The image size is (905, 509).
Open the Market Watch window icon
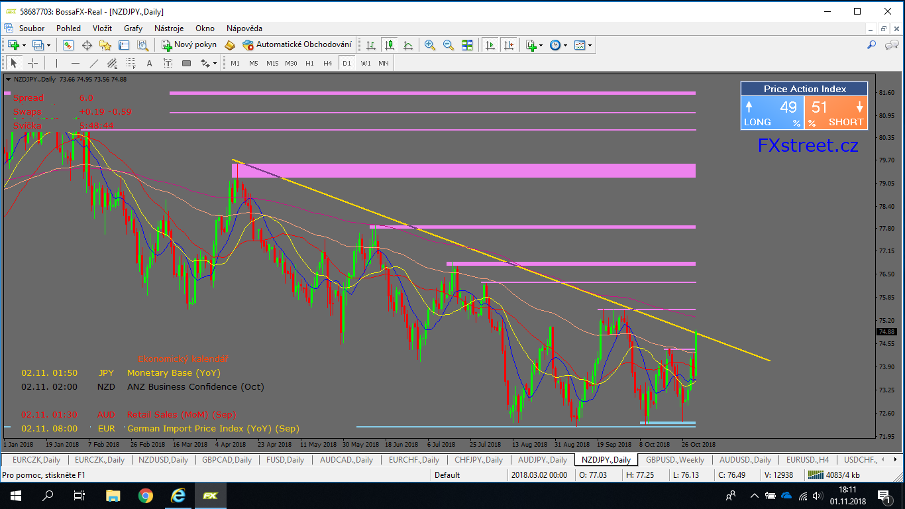(x=68, y=45)
